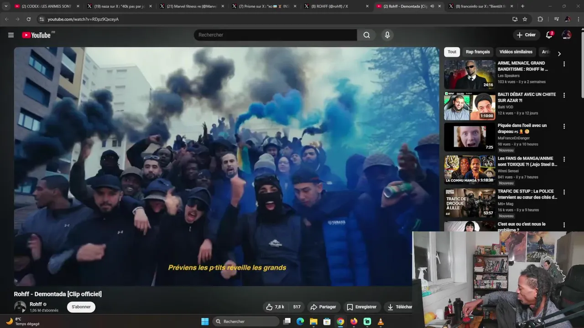
Task: Open Piquée dans l'oeil video title
Action: pyautogui.click(x=522, y=128)
